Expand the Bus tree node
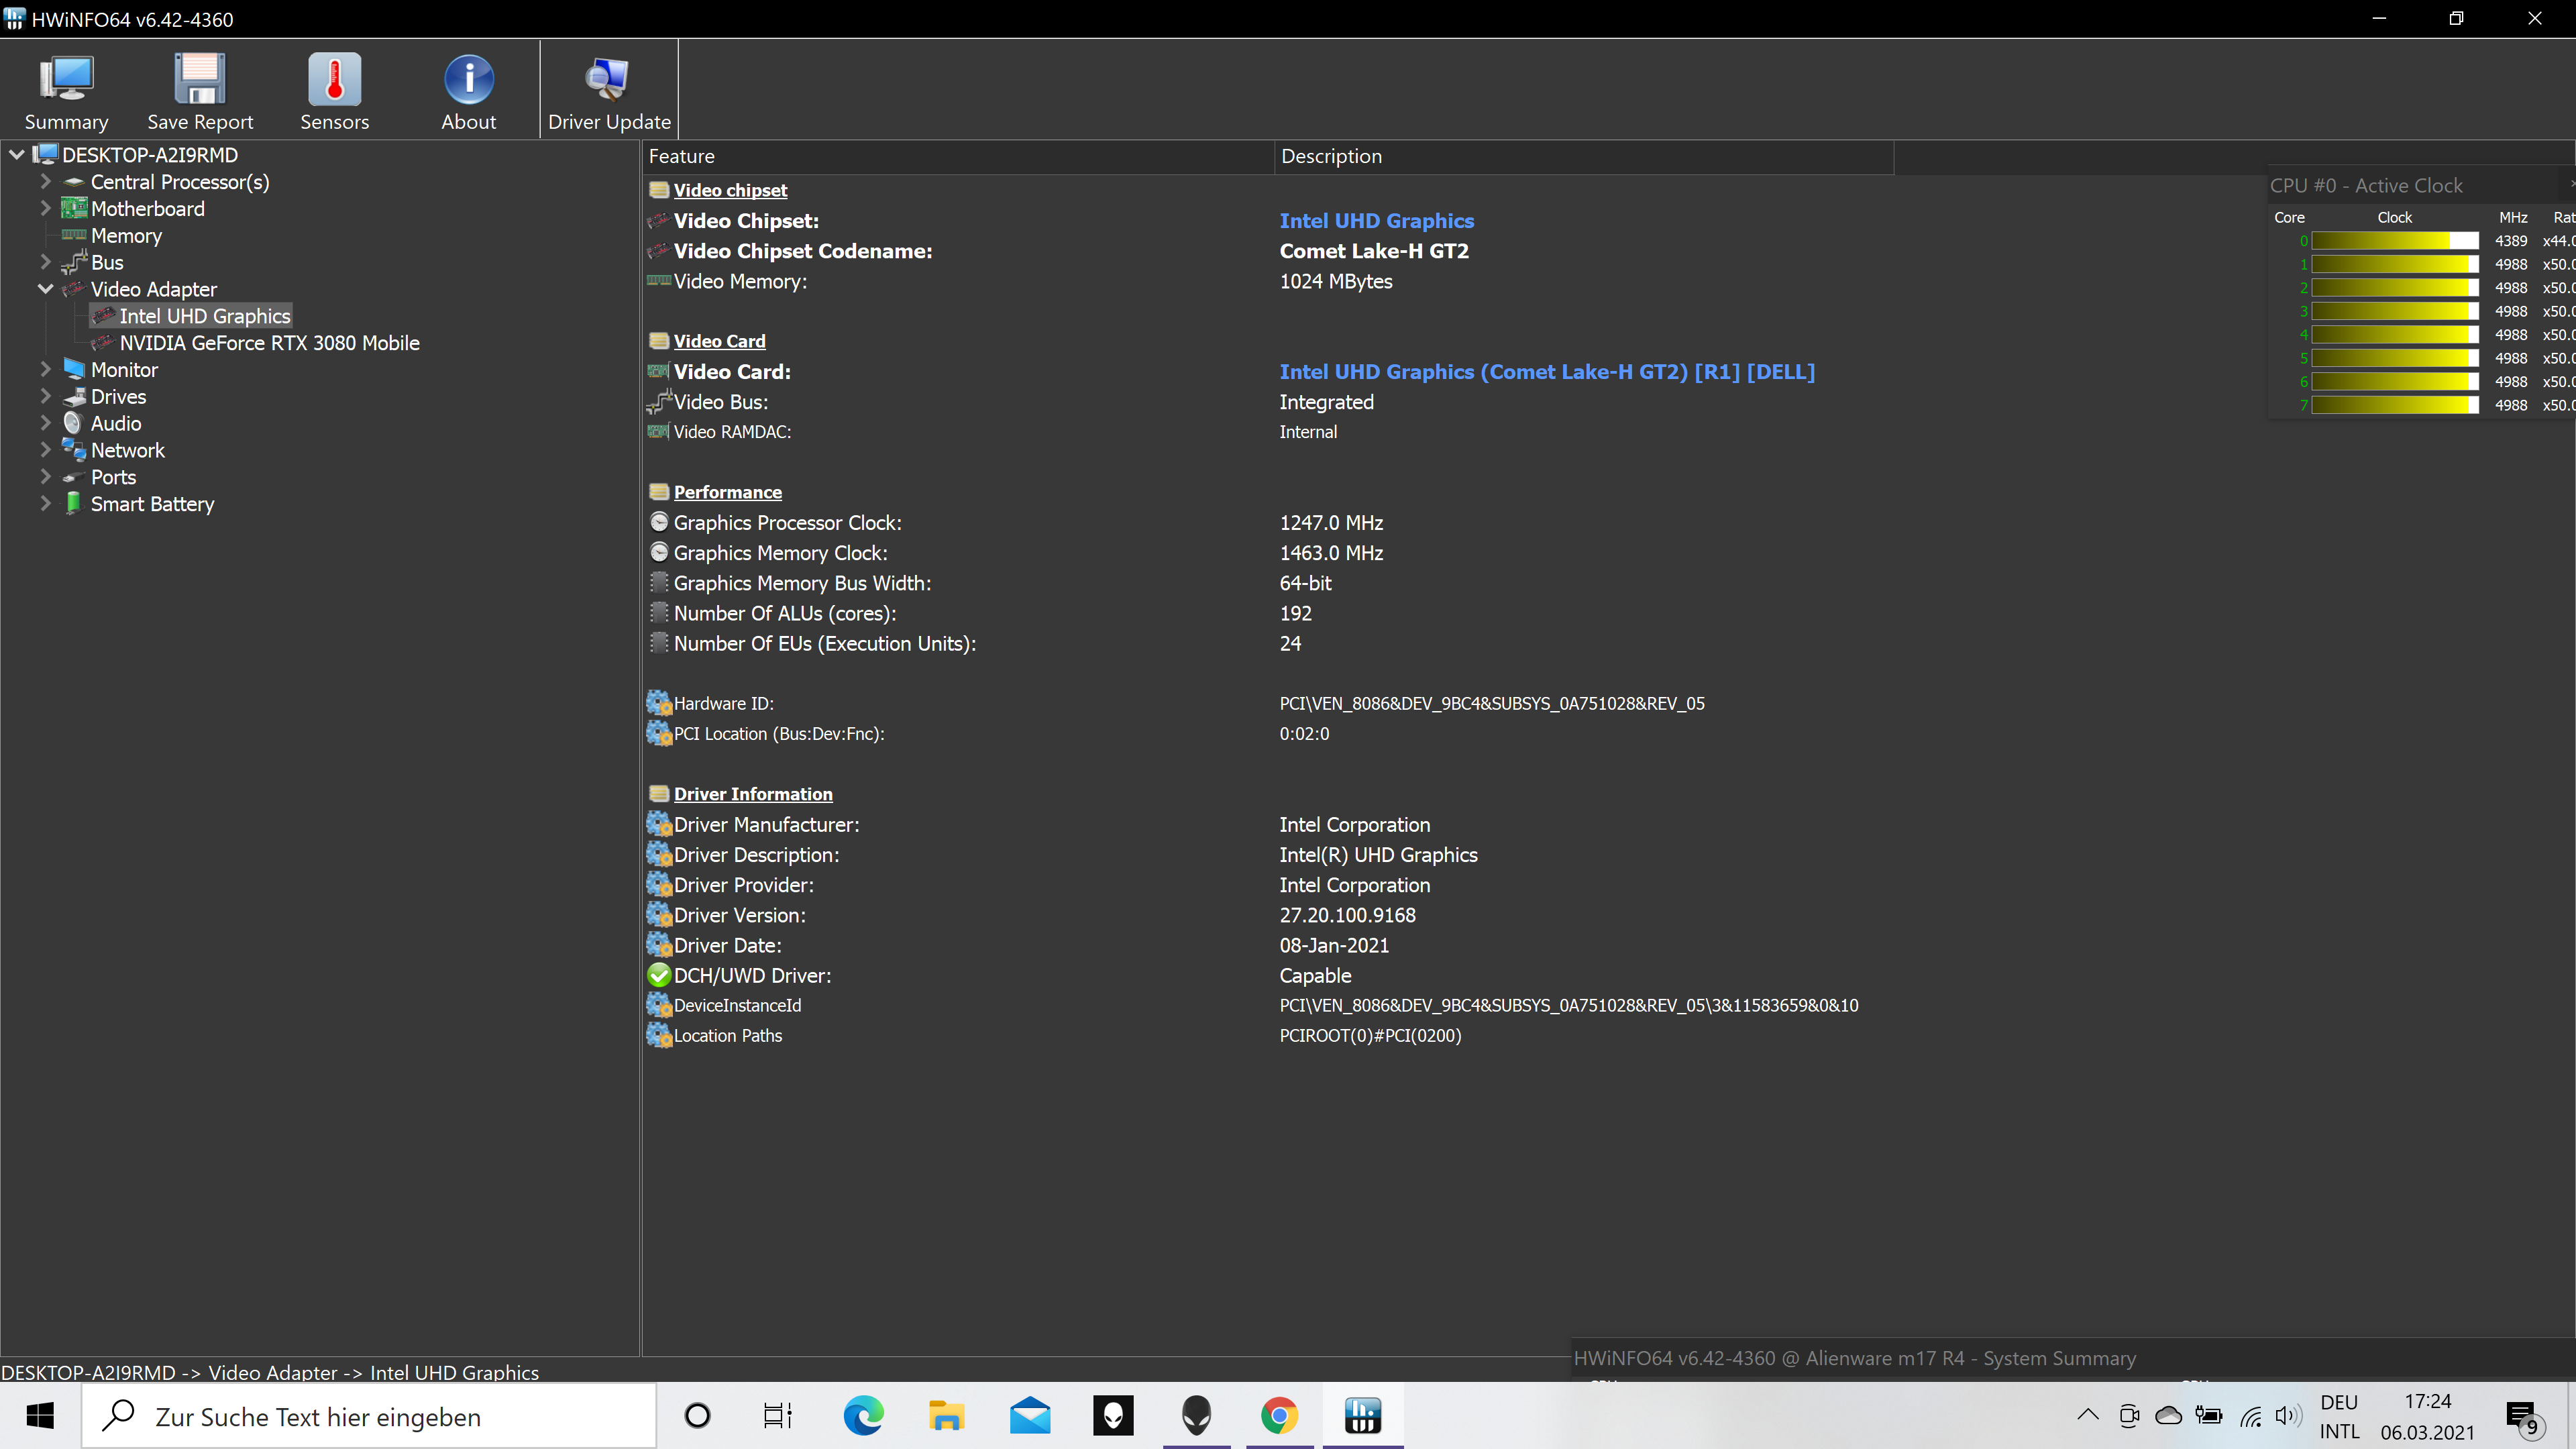 click(45, 262)
